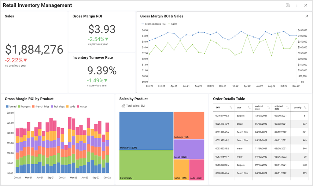Click the 9.39% inventory turnover value
Screen dimensions: 313x186
pyautogui.click(x=102, y=70)
